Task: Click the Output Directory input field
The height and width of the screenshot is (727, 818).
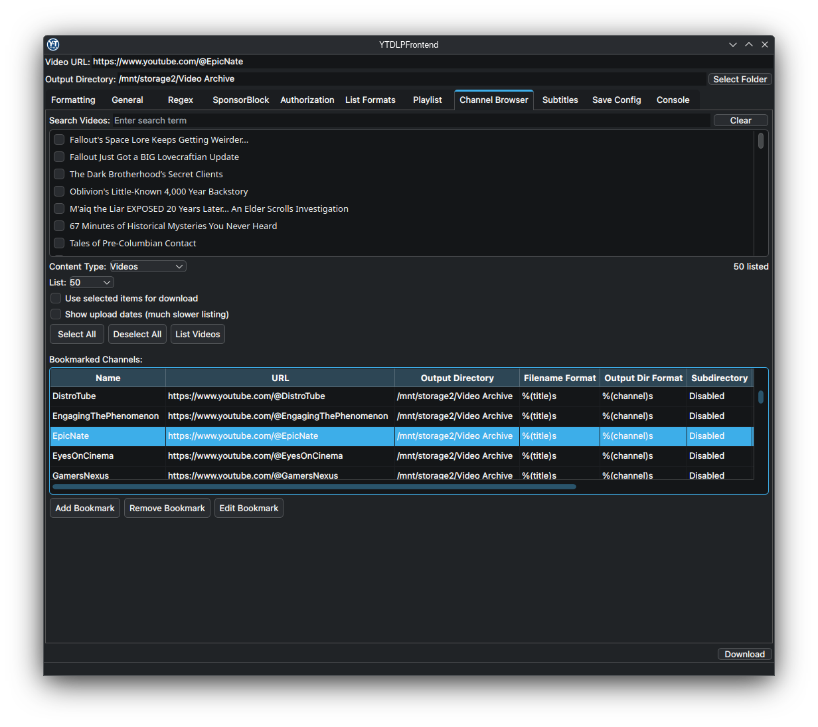Action: pyautogui.click(x=412, y=78)
